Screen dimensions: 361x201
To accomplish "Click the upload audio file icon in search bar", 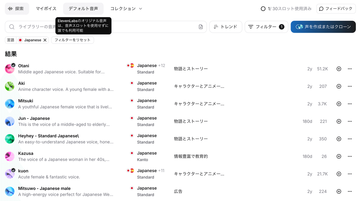I will click(201, 27).
